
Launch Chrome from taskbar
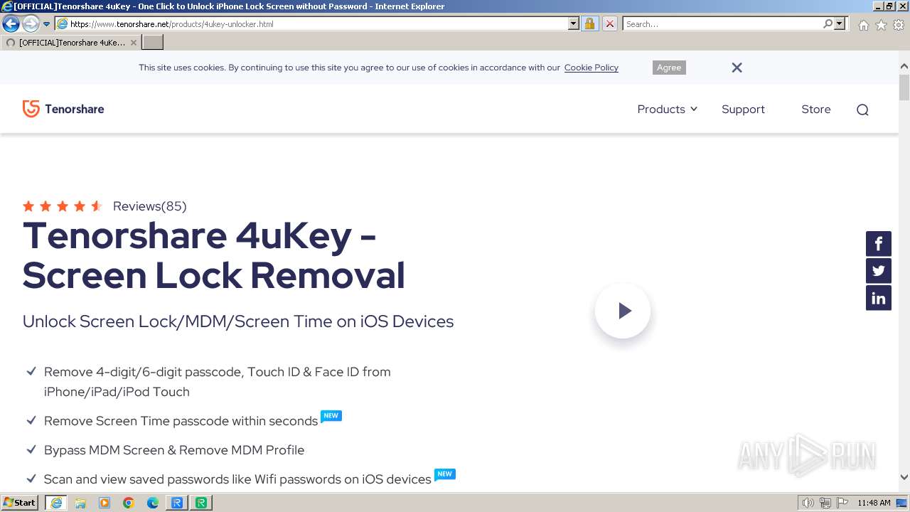click(x=129, y=503)
